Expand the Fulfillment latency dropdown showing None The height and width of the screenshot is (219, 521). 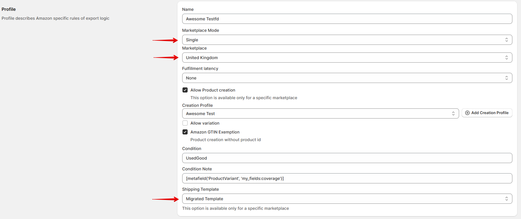(347, 78)
